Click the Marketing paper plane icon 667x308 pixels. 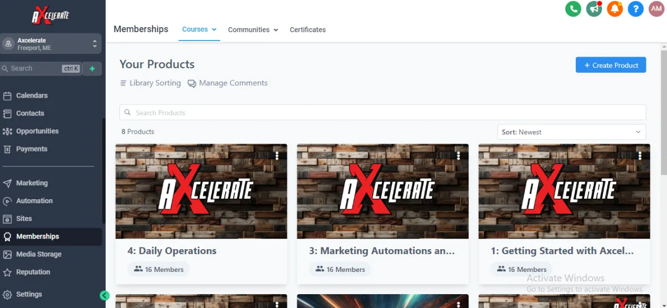(x=7, y=183)
